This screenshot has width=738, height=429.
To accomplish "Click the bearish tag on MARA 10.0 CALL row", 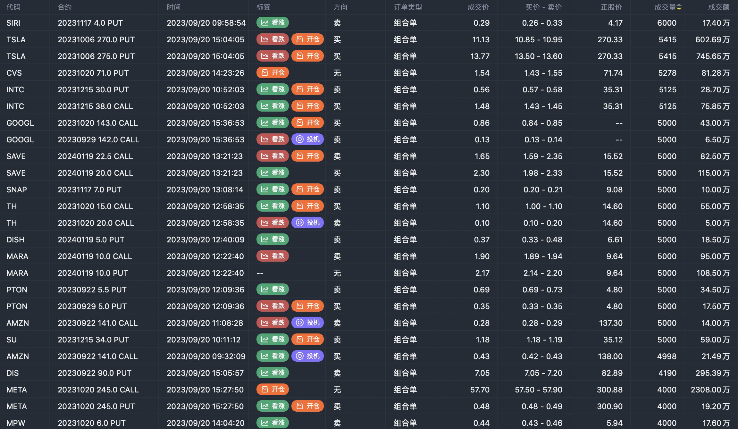I will (x=273, y=256).
